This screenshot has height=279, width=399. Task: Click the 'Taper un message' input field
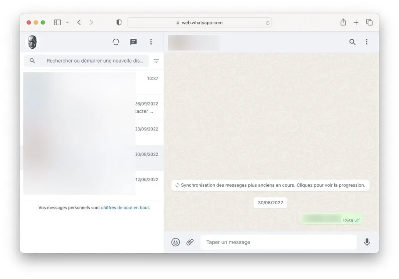(279, 242)
